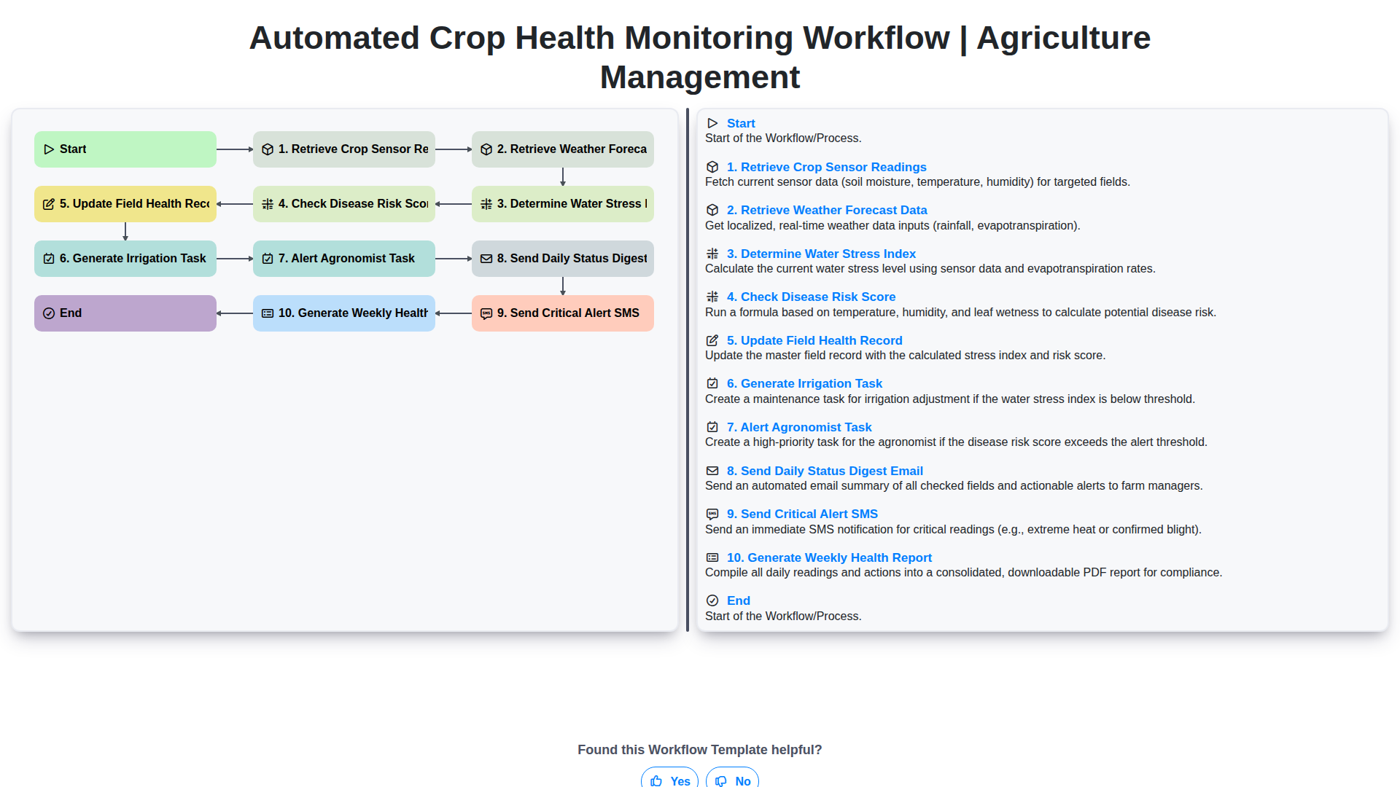Select the '5. Update Field Health Record' node
Screen dimensions: 1400x787
click(125, 204)
